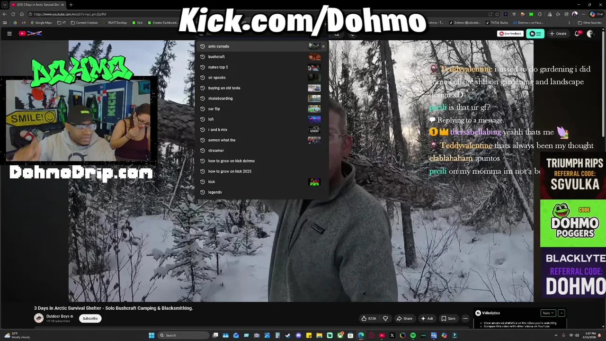
Task: Like the video with 823K thumbs-up
Action: pyautogui.click(x=368, y=318)
